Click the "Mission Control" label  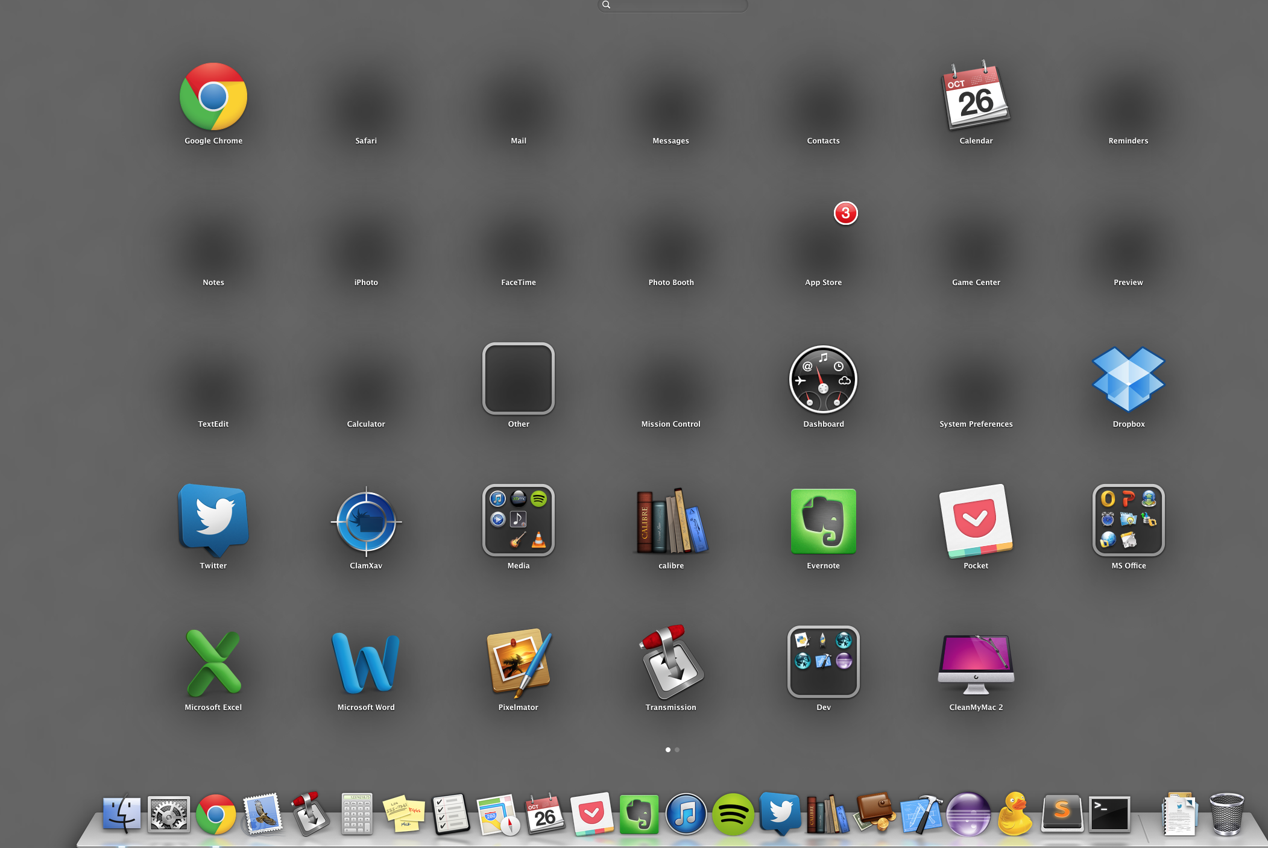point(671,424)
